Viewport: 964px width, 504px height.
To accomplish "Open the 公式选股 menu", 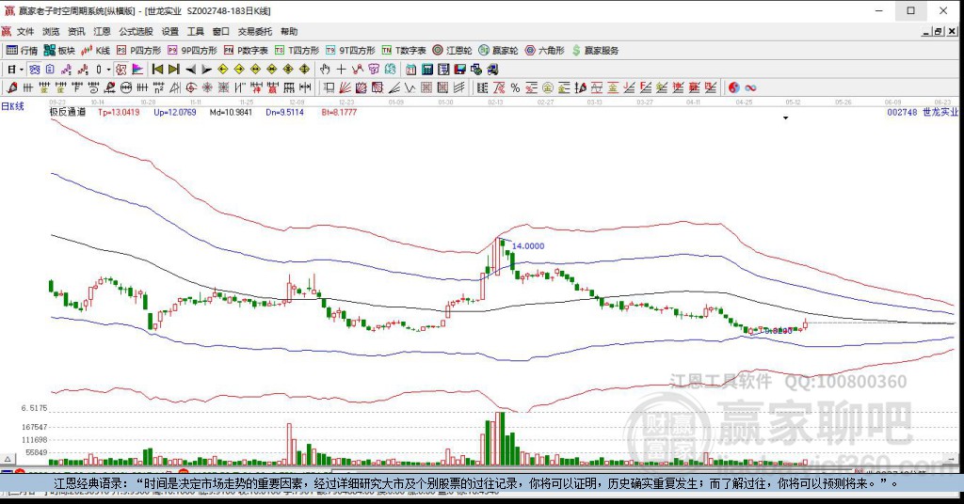I will tap(136, 31).
